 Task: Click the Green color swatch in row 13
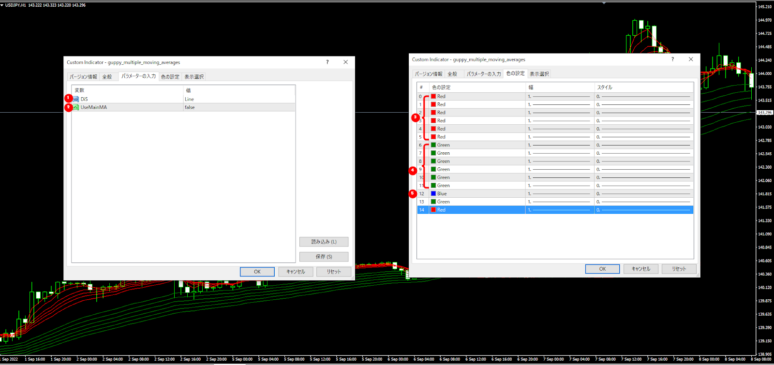433,202
